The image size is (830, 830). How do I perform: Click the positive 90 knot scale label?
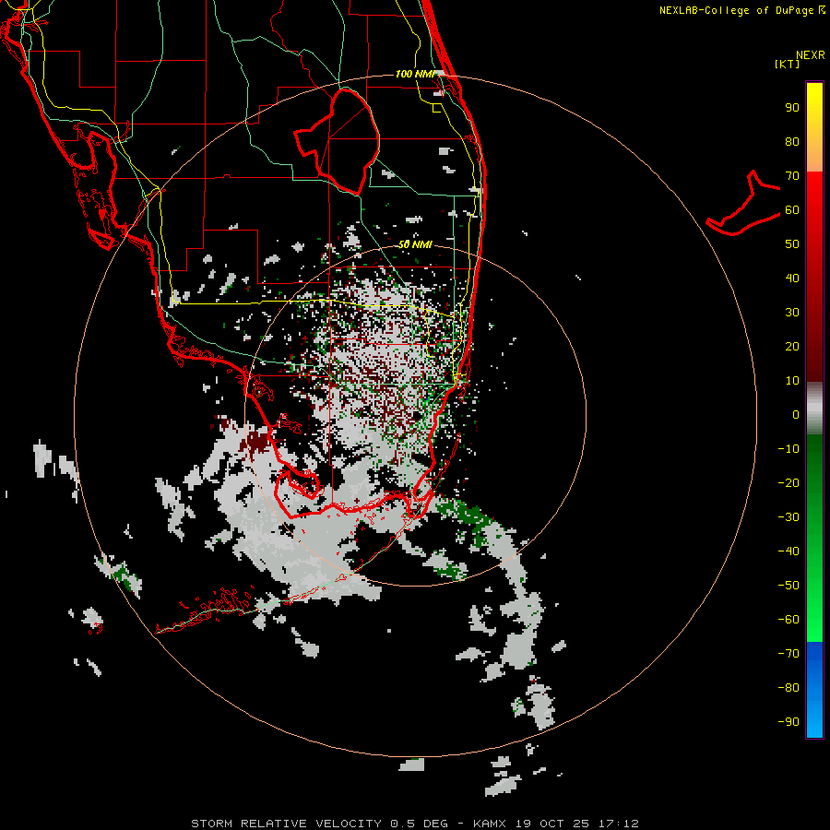tap(792, 108)
